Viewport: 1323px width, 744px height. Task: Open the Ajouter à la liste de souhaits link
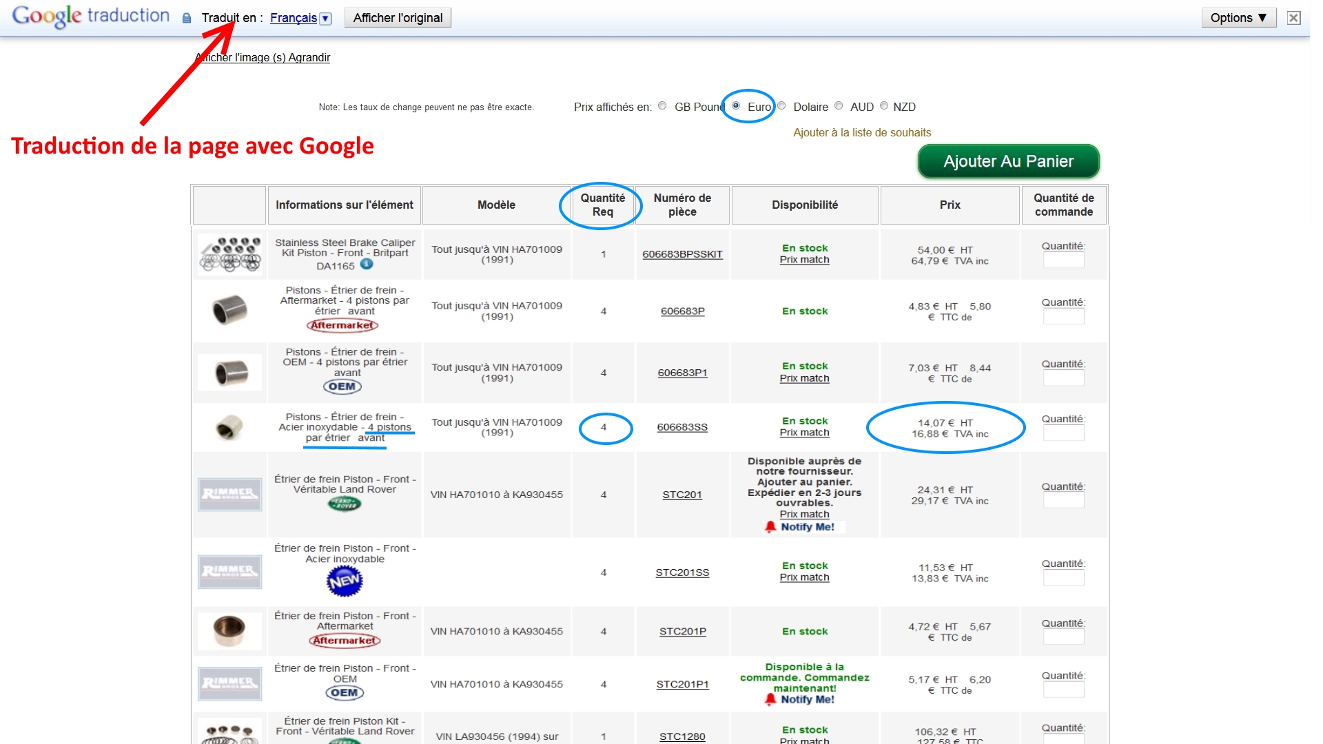click(861, 132)
